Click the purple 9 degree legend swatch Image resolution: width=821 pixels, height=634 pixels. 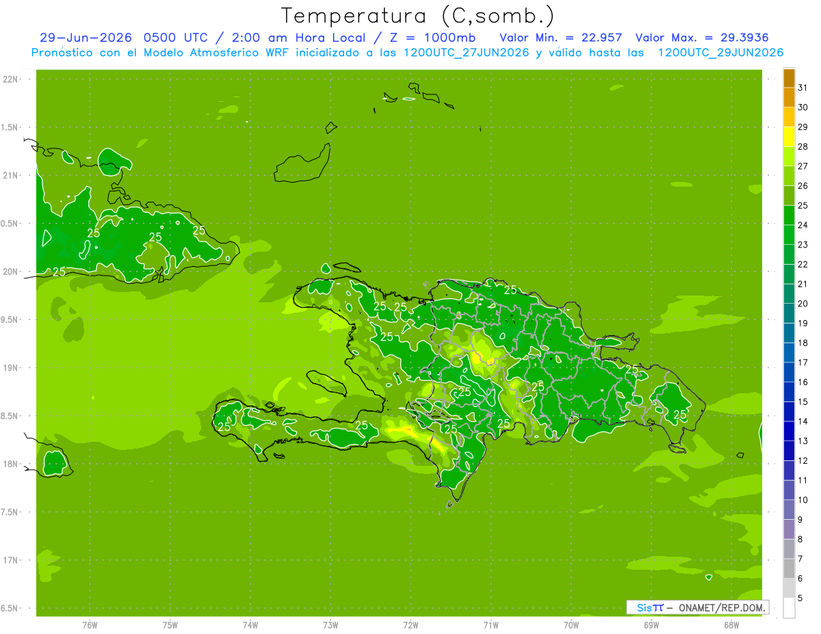point(789,529)
